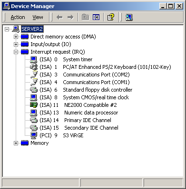Collapse the Interrupt request (IRQ) node
The height and width of the screenshot is (189, 186).
(x=16, y=52)
